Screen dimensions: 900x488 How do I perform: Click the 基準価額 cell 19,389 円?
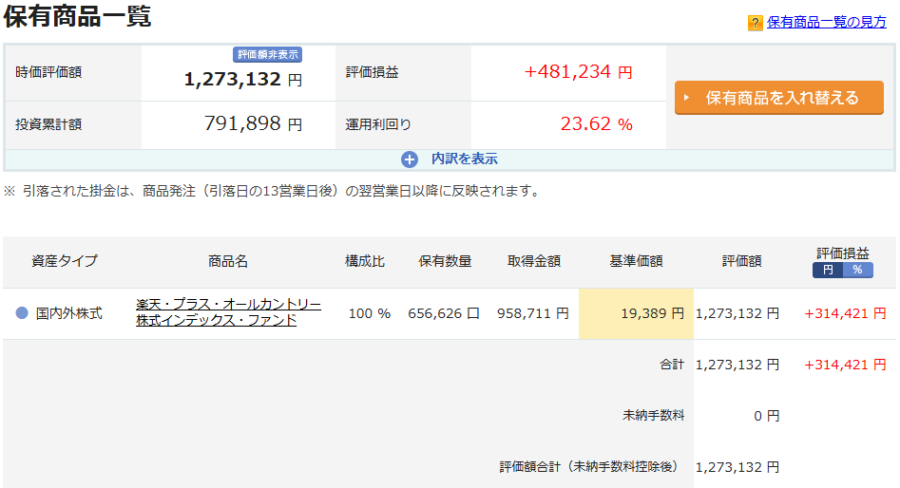pyautogui.click(x=636, y=313)
